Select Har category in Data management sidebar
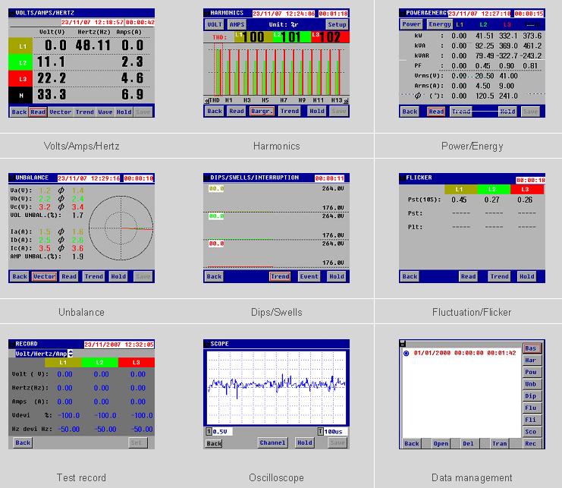The width and height of the screenshot is (562, 488). coord(530,360)
